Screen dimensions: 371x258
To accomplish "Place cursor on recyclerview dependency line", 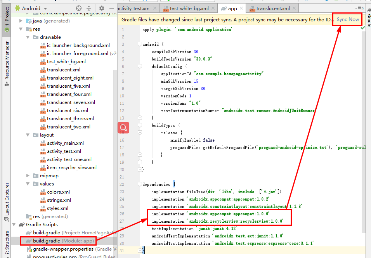I will (218, 222).
